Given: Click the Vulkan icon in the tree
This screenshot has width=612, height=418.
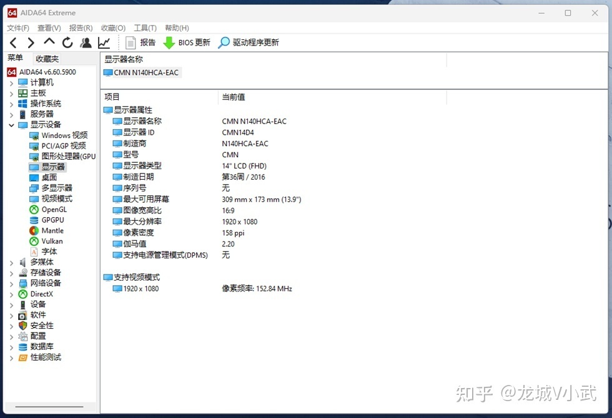Looking at the screenshot, I should [x=34, y=241].
